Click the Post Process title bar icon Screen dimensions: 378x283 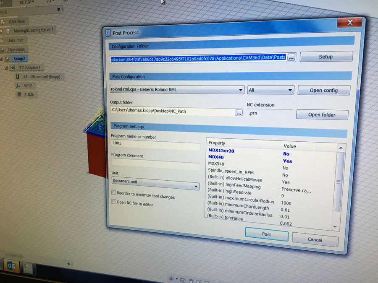tap(108, 33)
